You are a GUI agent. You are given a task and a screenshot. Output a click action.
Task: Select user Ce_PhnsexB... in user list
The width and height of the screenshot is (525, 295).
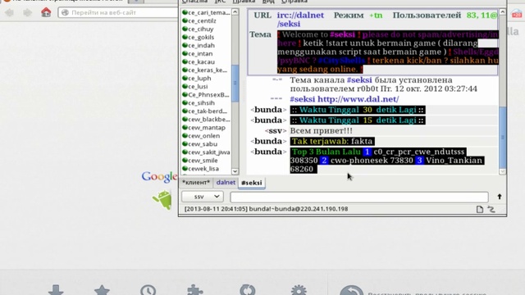pos(206,95)
